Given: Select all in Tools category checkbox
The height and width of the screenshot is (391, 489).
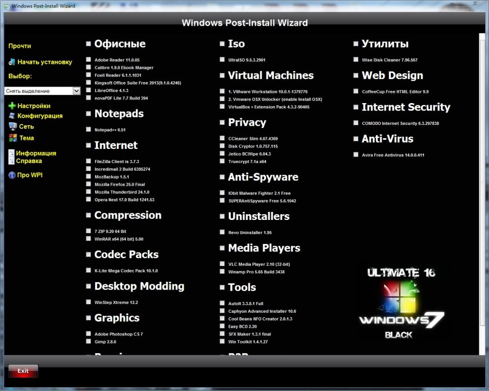Looking at the screenshot, I should pos(222,287).
